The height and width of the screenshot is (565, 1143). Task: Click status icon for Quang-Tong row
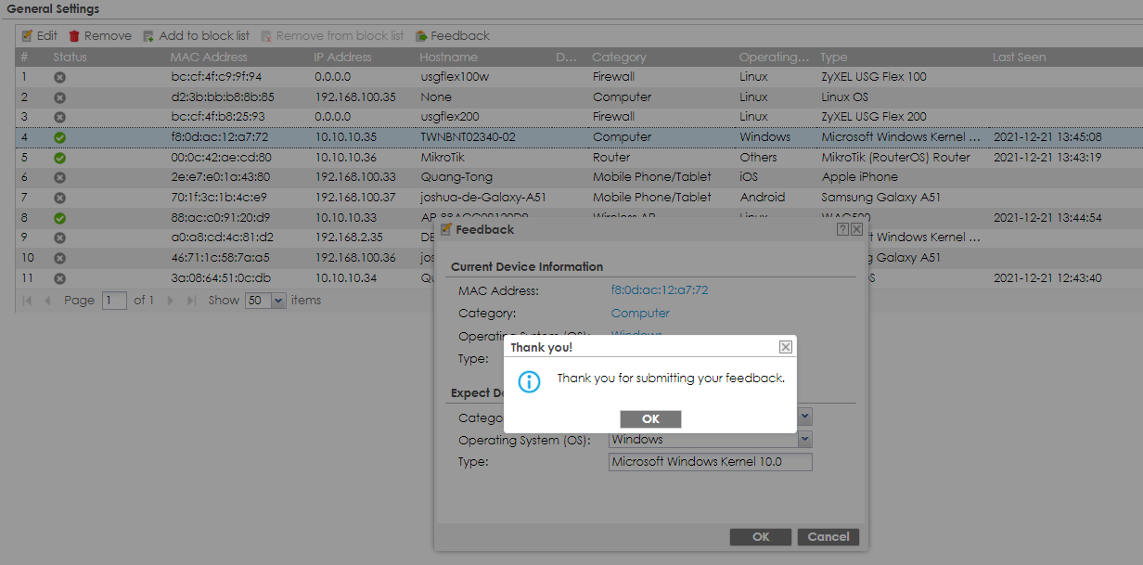tap(59, 177)
